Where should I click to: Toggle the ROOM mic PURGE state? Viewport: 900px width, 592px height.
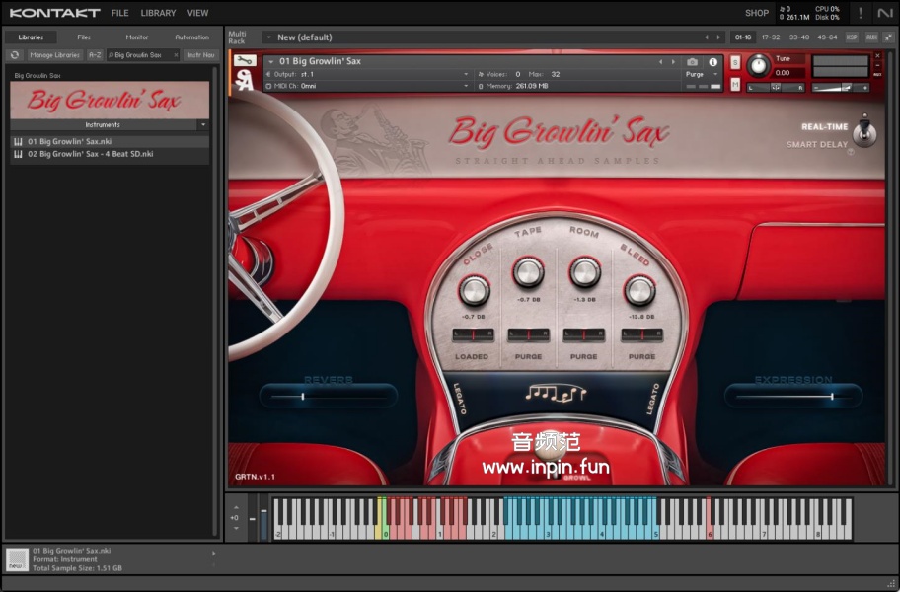coord(584,357)
